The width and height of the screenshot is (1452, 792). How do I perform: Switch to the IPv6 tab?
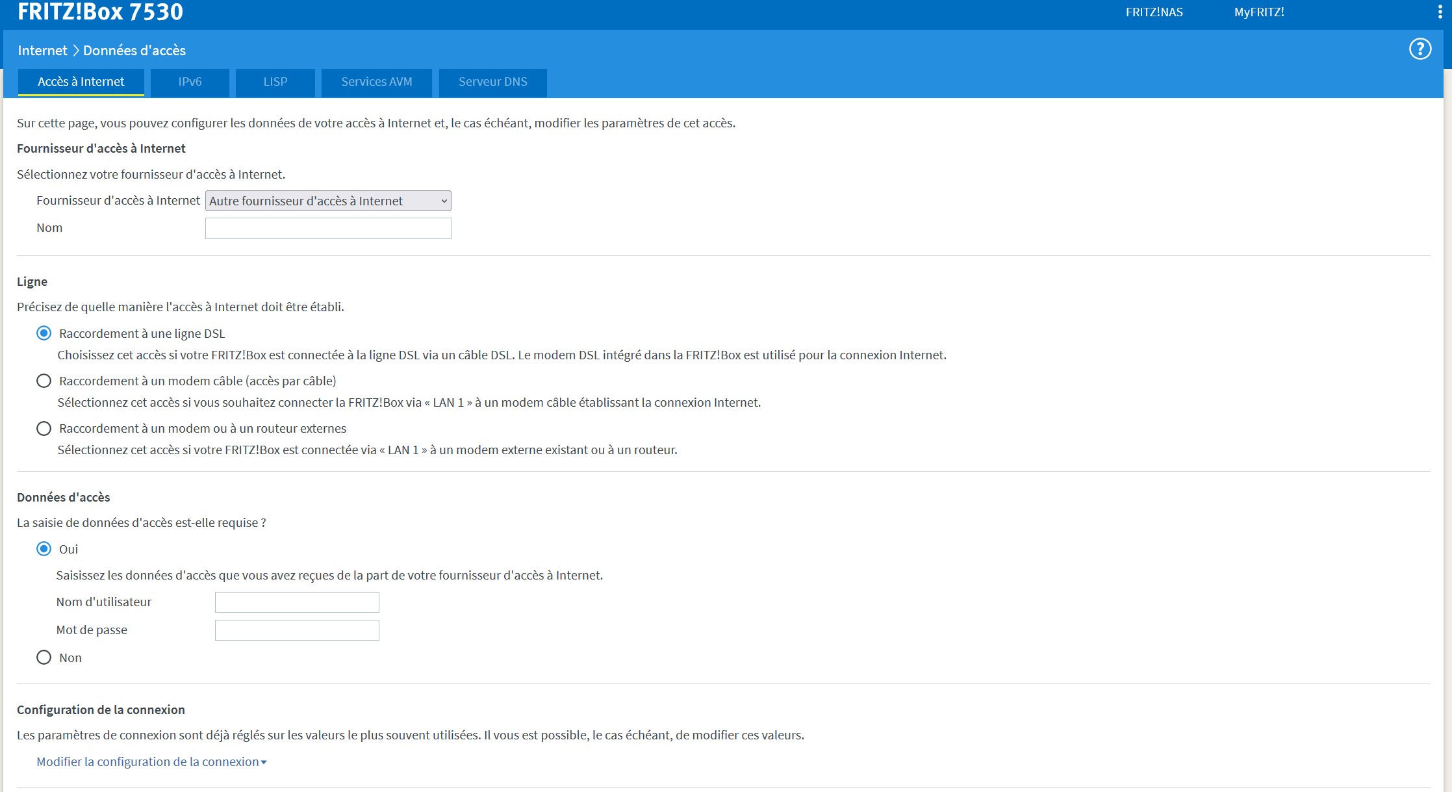[190, 82]
